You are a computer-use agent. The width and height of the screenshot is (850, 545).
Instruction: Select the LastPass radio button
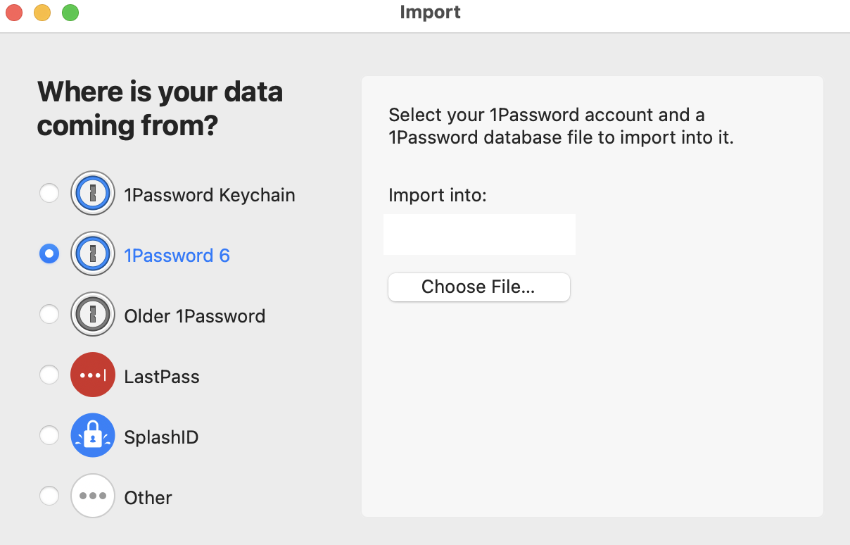click(49, 375)
